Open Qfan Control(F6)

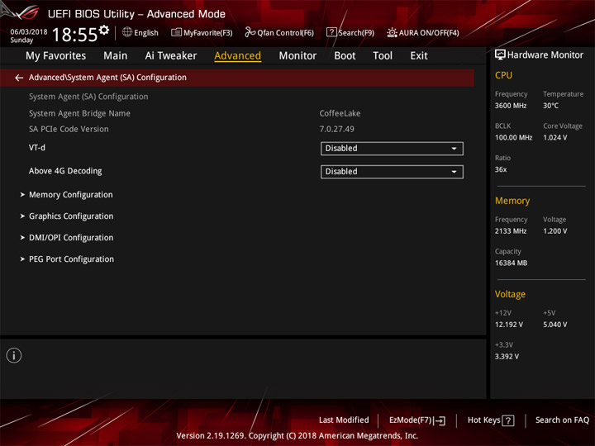(279, 32)
